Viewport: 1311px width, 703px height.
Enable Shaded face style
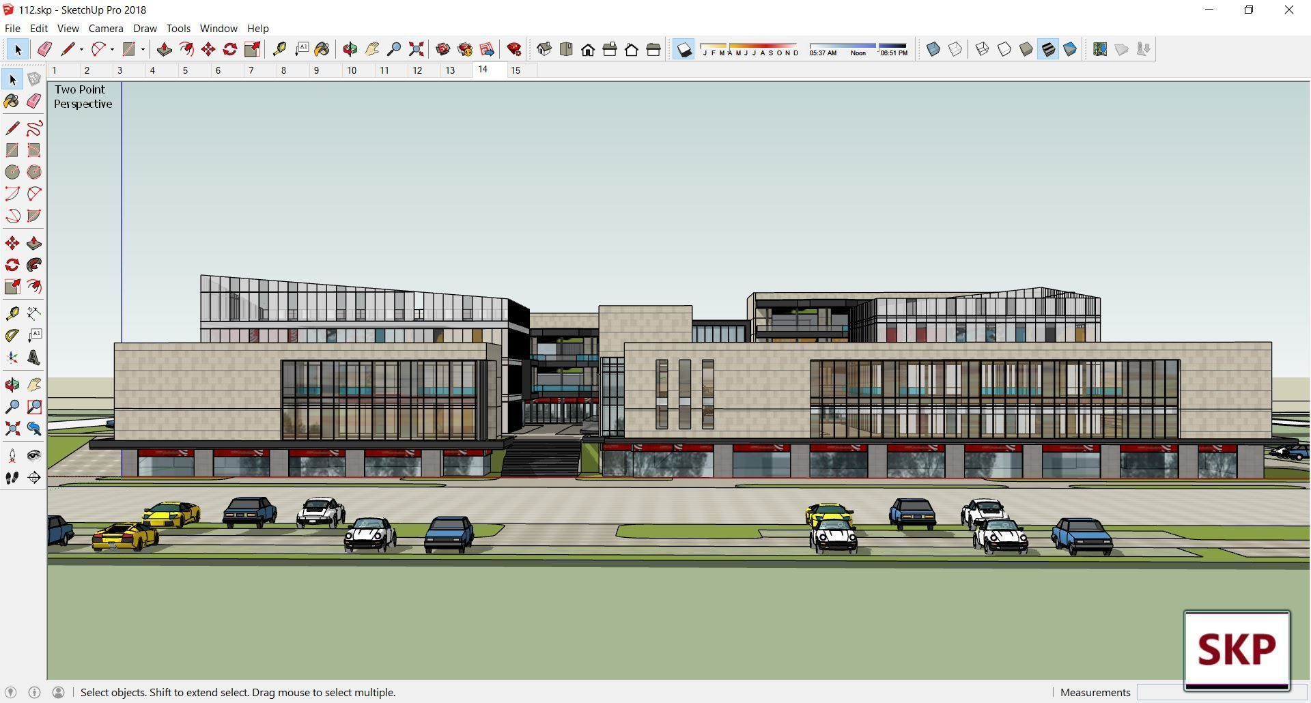[1026, 49]
